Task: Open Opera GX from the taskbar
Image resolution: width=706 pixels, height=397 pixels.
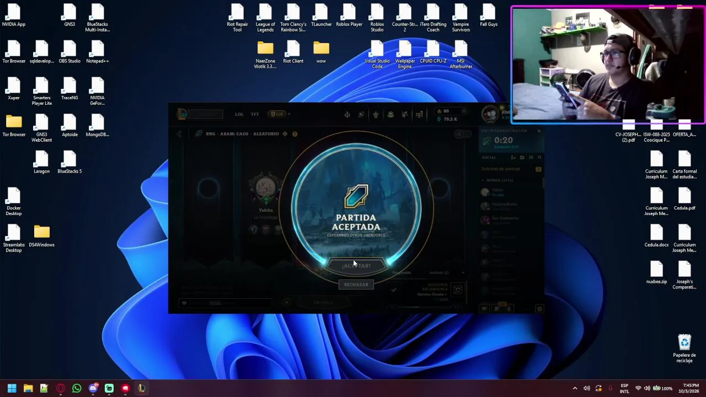Action: 61,388
